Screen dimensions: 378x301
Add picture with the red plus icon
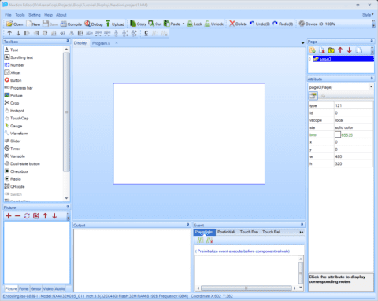(x=9, y=216)
